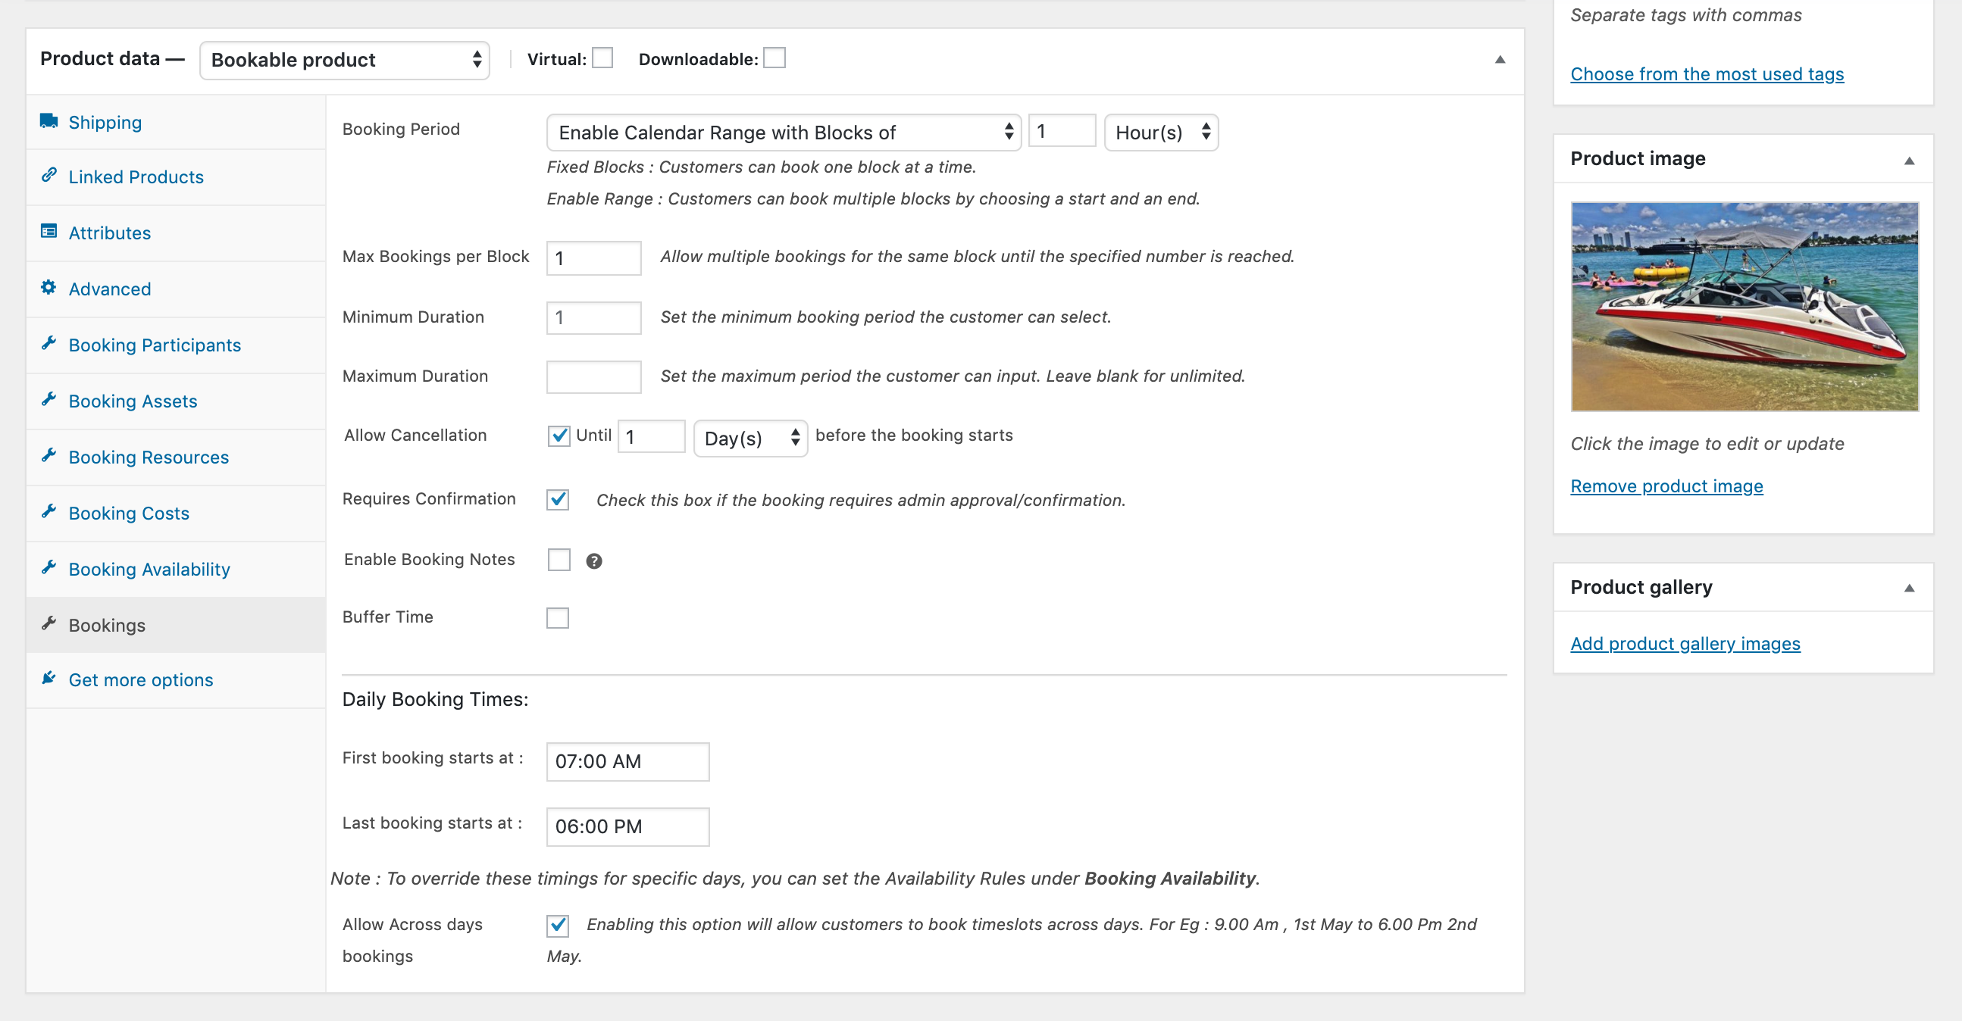Click the Attributes sidebar icon
This screenshot has height=1021, width=1962.
click(48, 233)
